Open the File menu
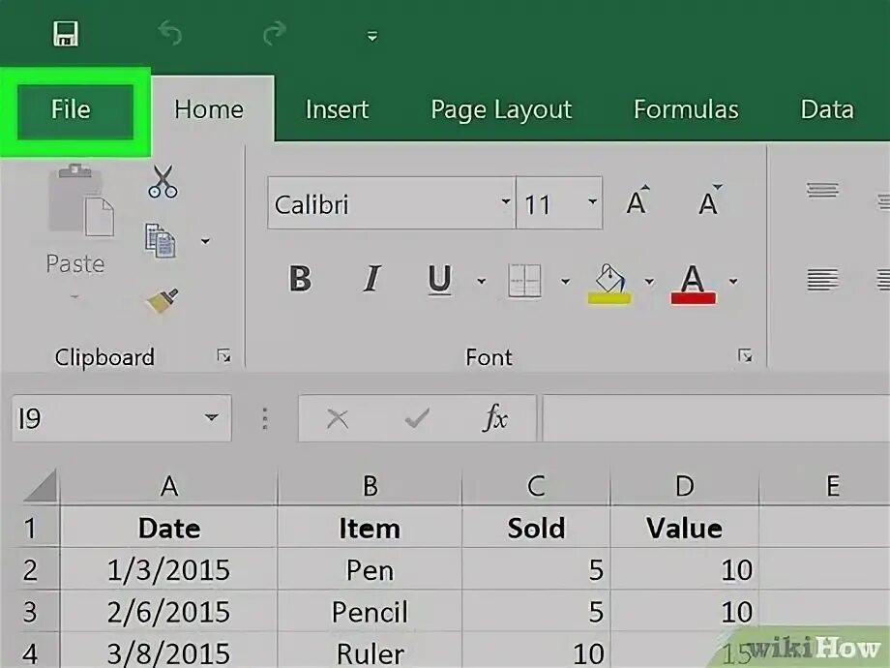This screenshot has height=668, width=890. tap(72, 109)
